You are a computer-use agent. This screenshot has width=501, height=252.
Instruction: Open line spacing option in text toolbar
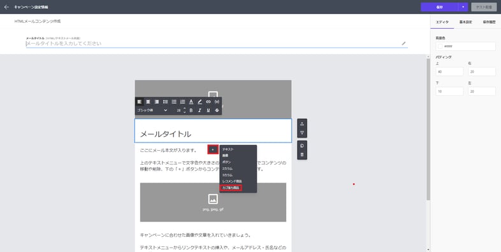pos(166,102)
